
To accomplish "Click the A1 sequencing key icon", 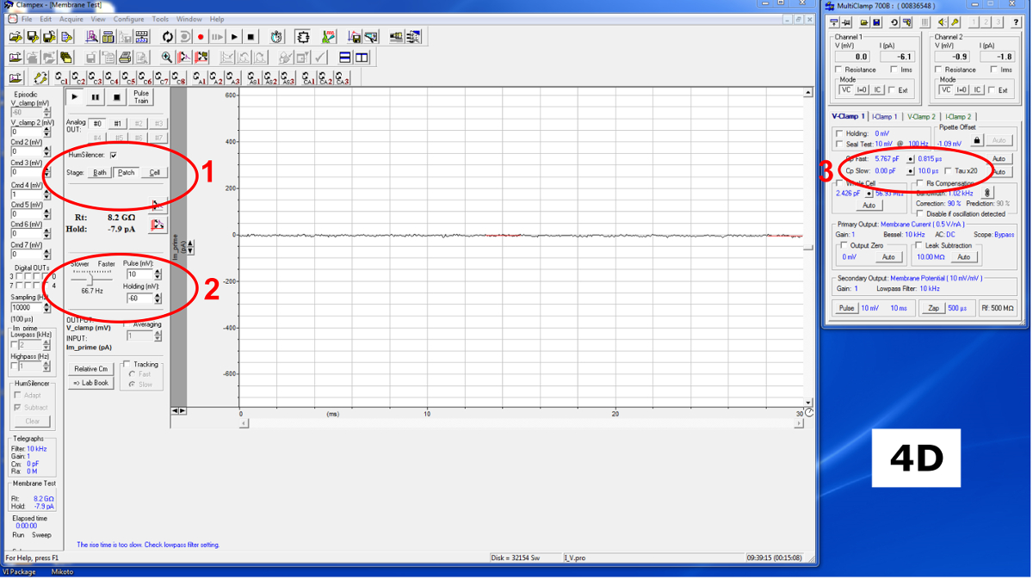I will click(199, 78).
